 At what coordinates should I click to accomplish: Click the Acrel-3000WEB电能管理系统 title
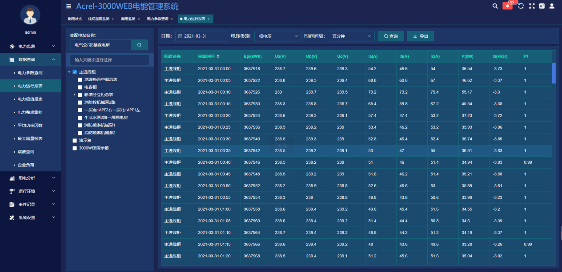(127, 6)
